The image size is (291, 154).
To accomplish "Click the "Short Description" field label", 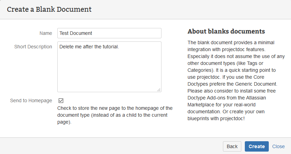I will point(33,47).
